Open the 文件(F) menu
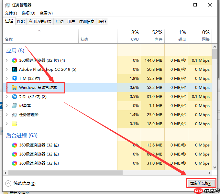Image resolution: width=220 pixels, height=194 pixels. coord(11,13)
